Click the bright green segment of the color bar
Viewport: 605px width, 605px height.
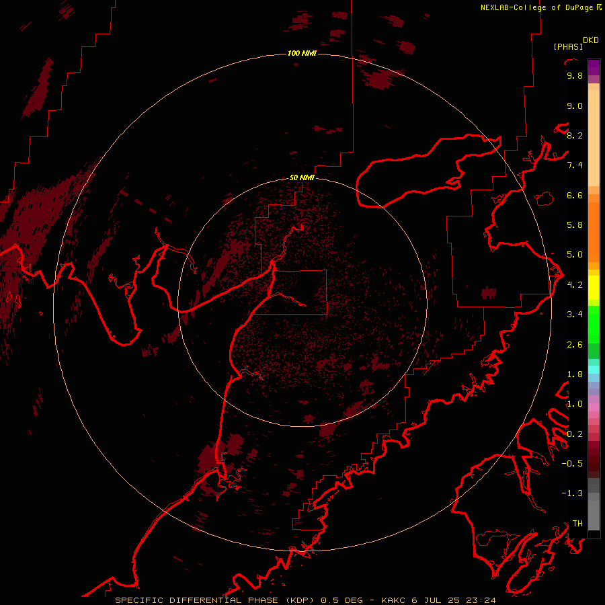click(594, 325)
